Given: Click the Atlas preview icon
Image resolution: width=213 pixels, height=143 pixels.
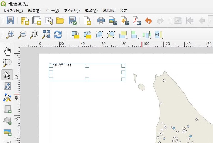Looking at the screenshot, I should (x=178, y=21).
